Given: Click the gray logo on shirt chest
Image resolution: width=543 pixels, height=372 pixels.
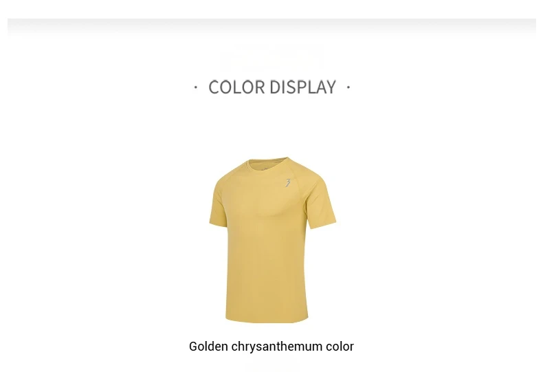Looking at the screenshot, I should [288, 182].
